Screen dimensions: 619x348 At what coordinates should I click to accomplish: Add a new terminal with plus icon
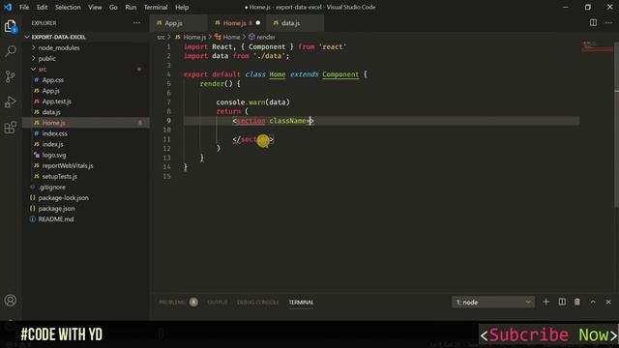click(545, 302)
